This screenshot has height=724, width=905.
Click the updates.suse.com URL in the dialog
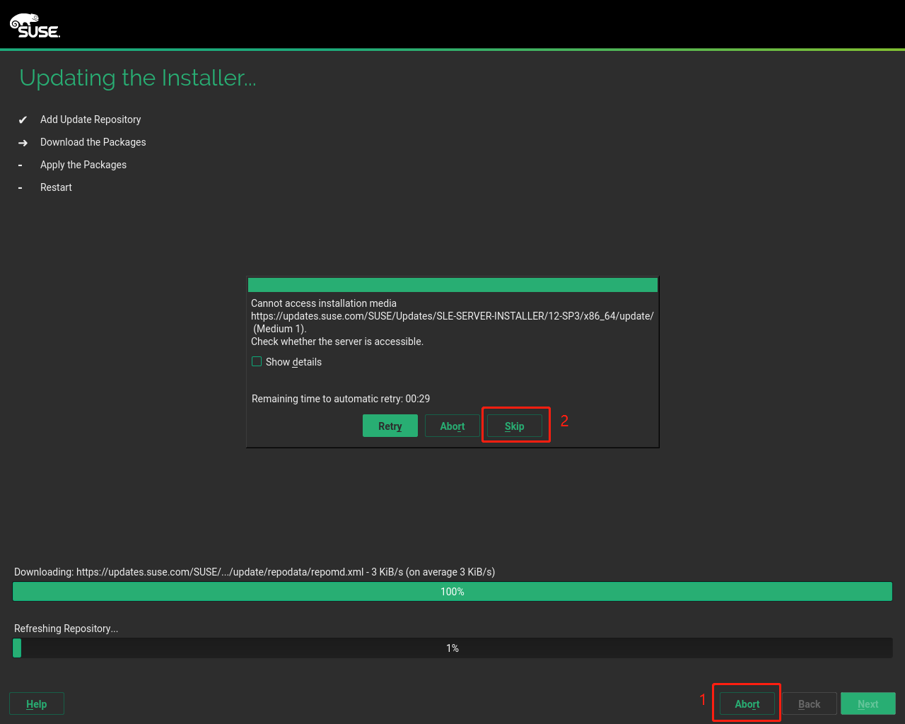(452, 316)
